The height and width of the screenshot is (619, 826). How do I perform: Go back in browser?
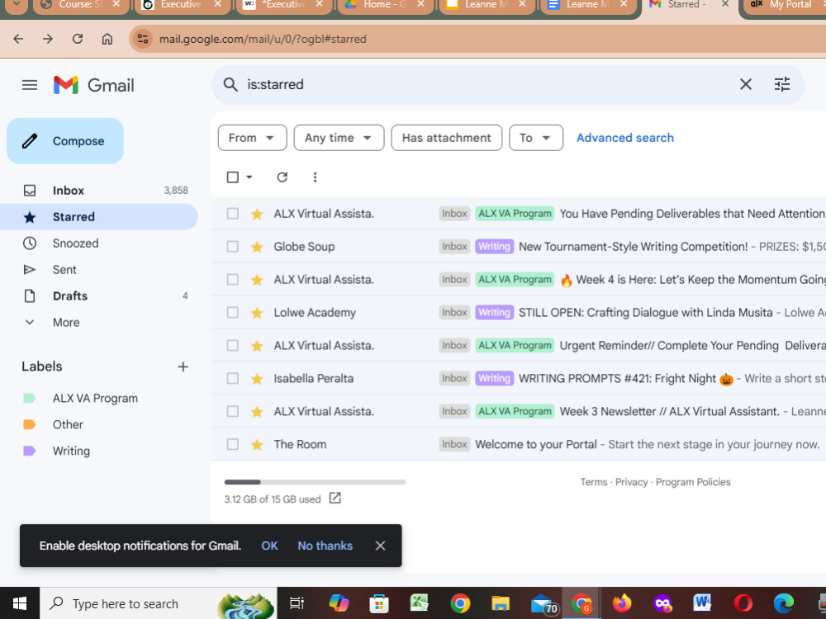click(18, 39)
